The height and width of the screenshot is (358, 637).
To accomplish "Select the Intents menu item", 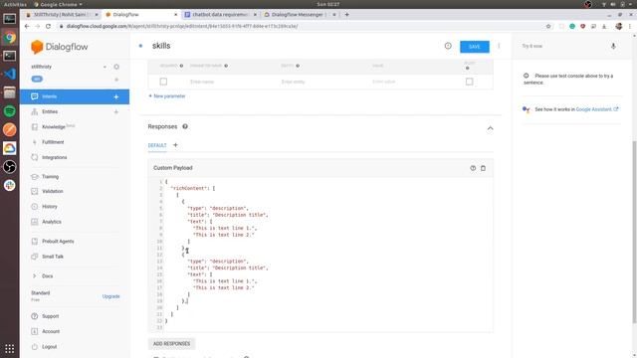I will [75, 96].
